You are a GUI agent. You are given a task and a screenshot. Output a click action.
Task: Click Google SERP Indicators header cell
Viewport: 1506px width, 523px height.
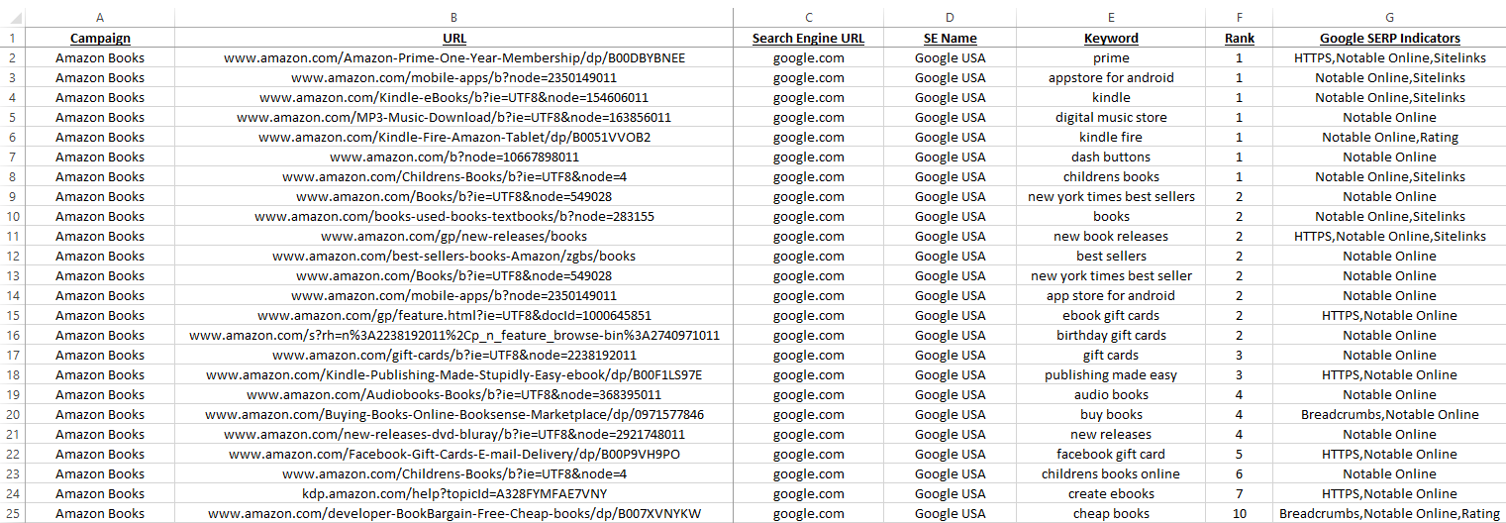[x=1389, y=38]
